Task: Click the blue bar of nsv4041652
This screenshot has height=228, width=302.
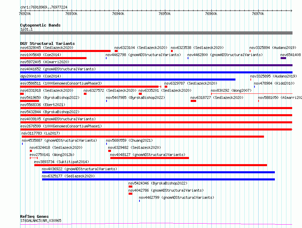Action: [x=156, y=72]
